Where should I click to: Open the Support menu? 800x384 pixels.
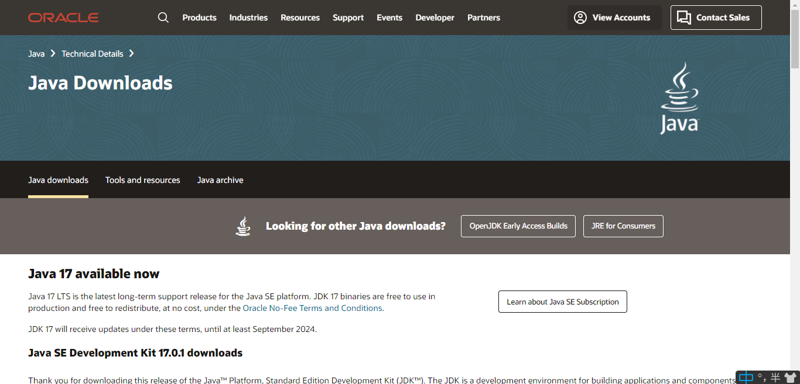pyautogui.click(x=348, y=18)
